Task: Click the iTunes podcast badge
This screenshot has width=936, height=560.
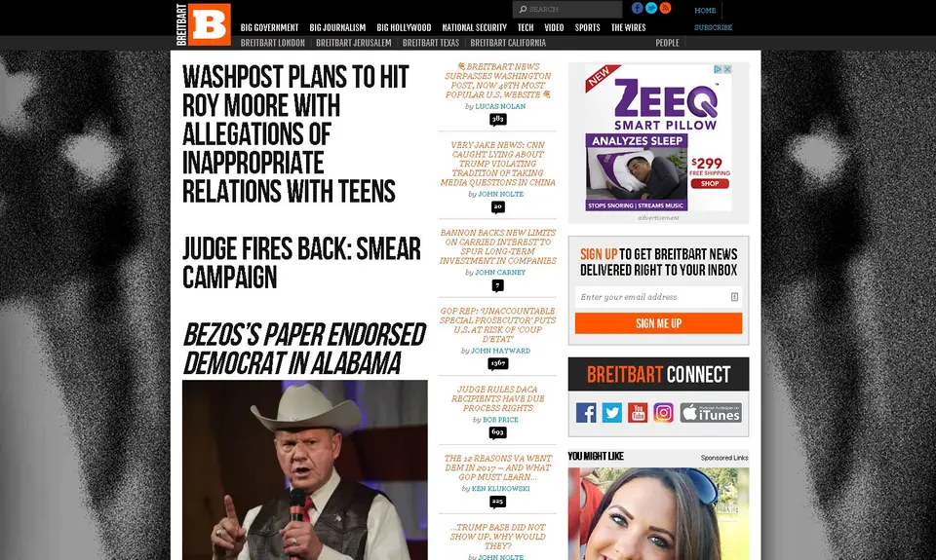Action: click(711, 413)
